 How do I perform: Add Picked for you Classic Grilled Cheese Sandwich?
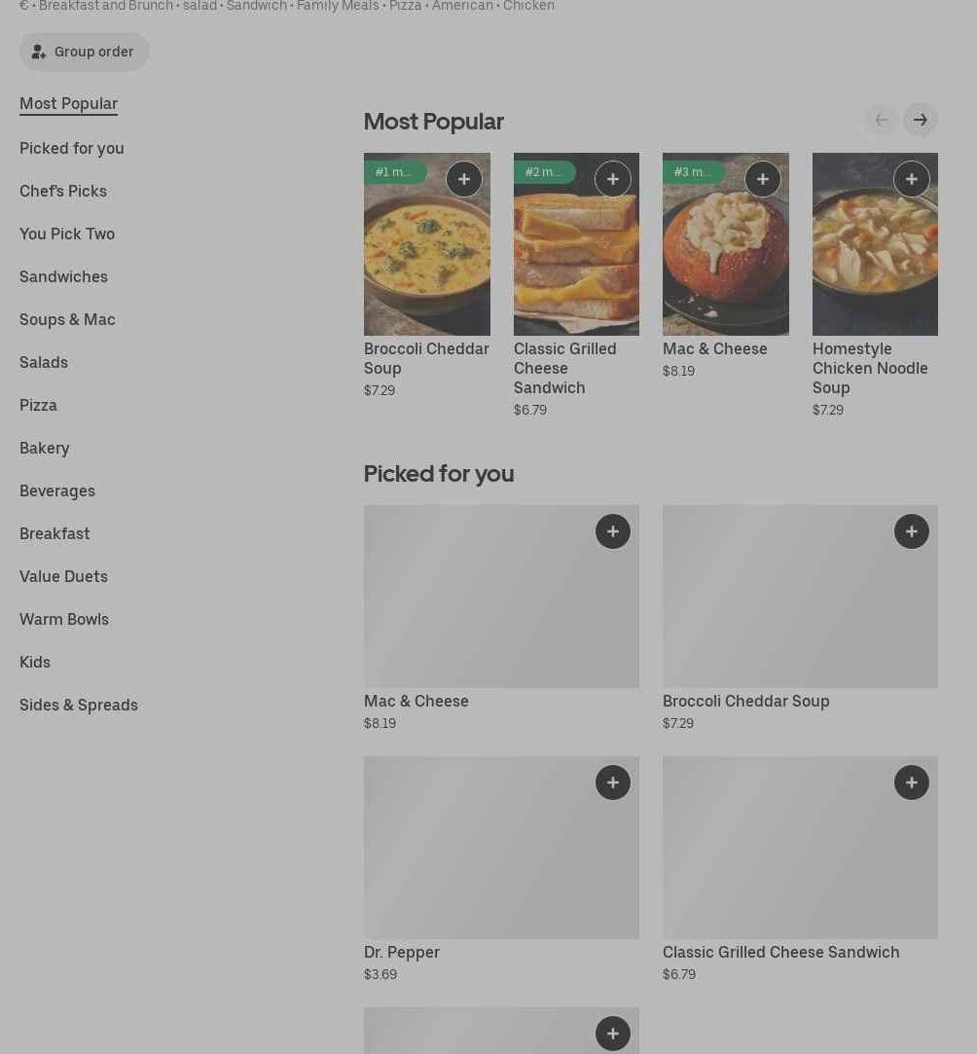912,782
